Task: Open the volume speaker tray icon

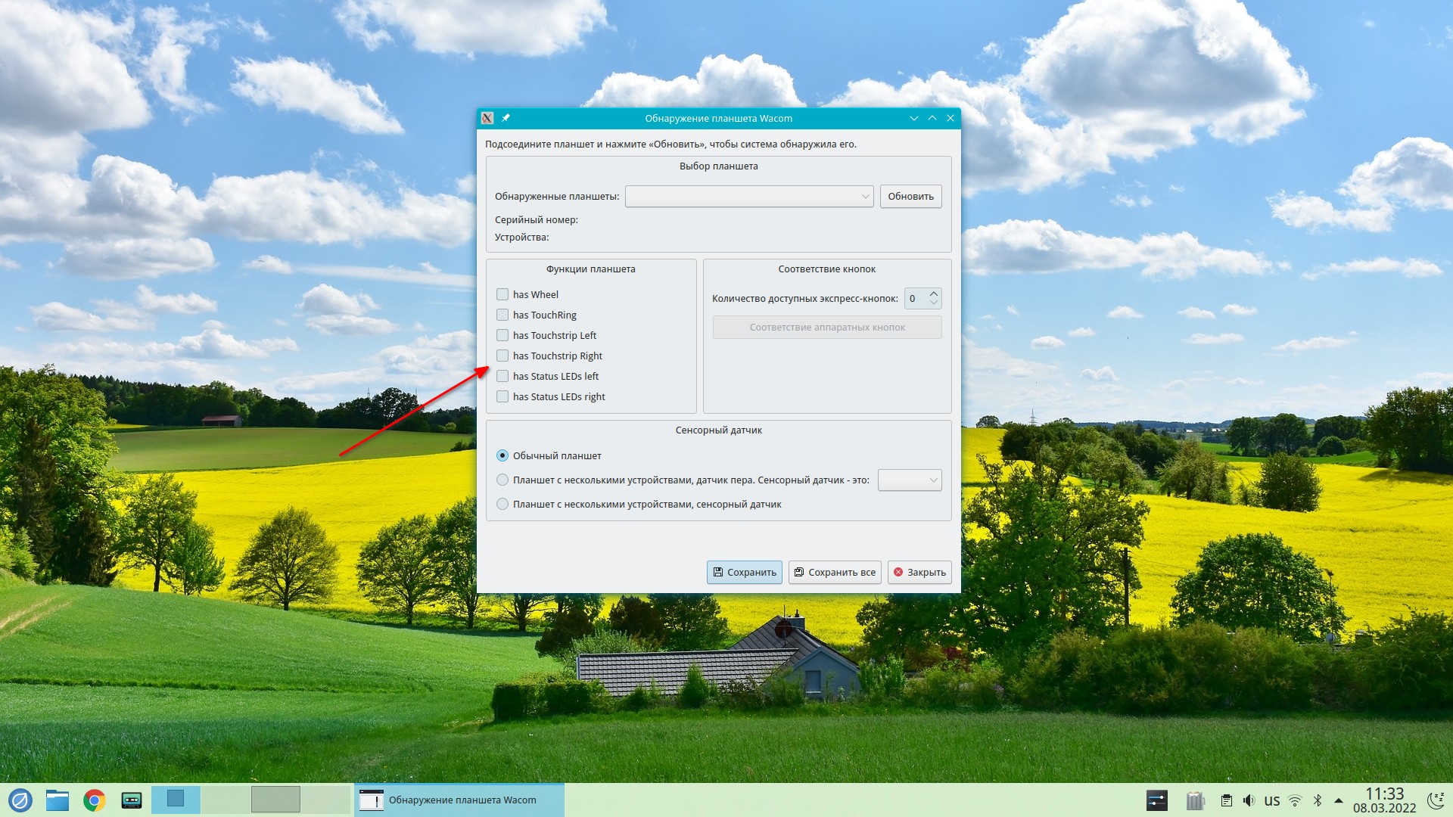Action: pos(1249,800)
